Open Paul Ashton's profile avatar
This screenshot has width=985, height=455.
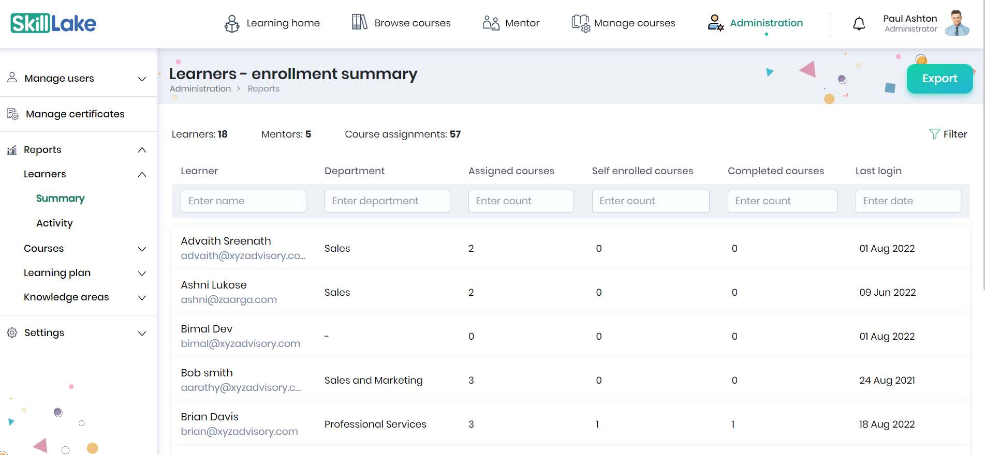pos(957,23)
